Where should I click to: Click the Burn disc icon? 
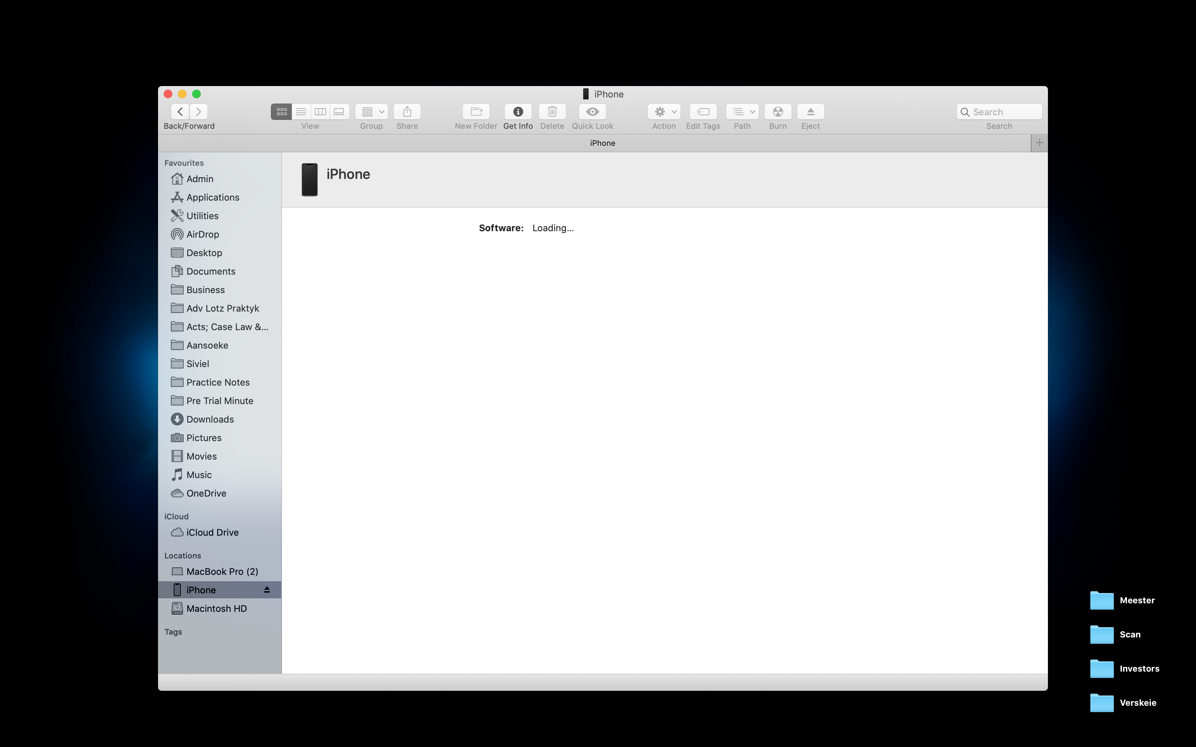[x=777, y=112]
